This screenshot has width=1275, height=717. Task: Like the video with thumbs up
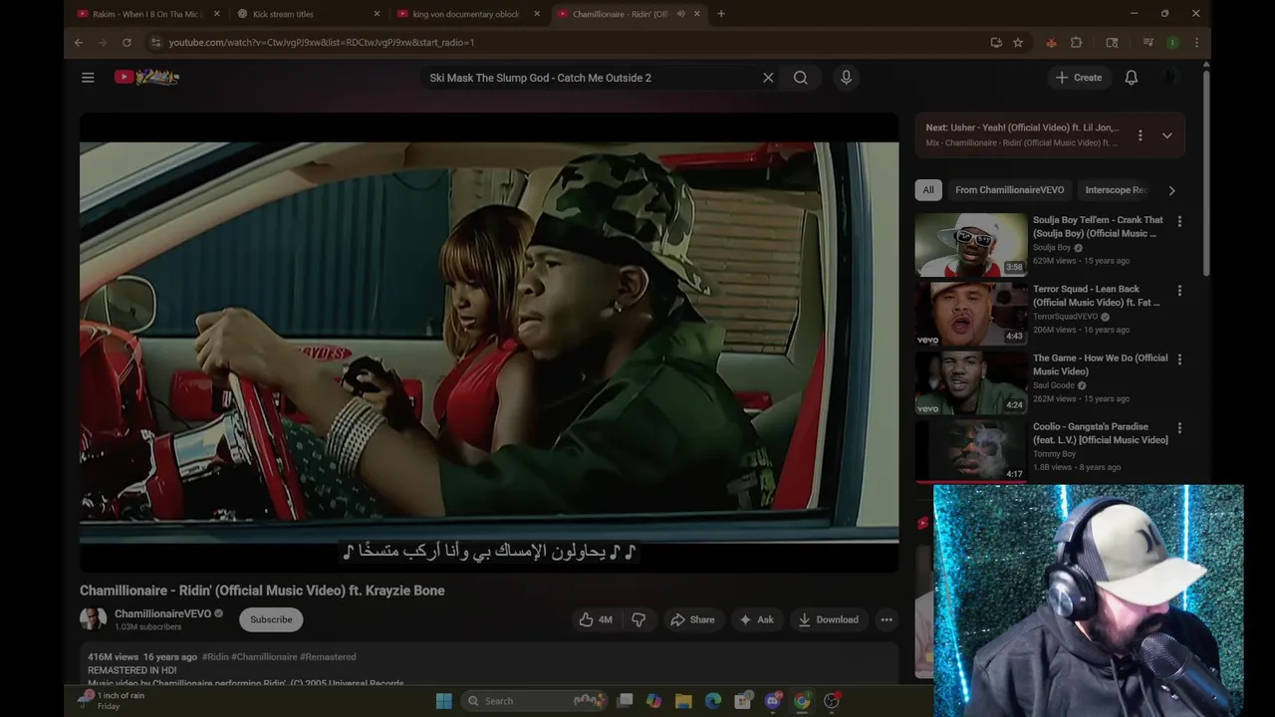point(596,619)
